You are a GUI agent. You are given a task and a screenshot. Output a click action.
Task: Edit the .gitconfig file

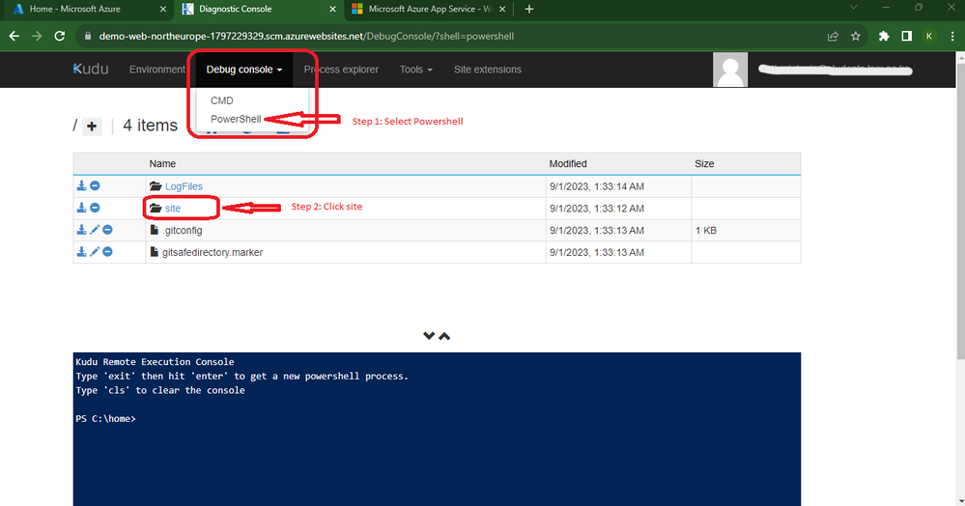pos(94,230)
